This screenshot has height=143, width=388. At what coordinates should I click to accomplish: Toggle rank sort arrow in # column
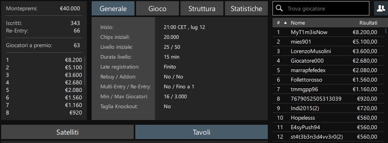coord(285,23)
